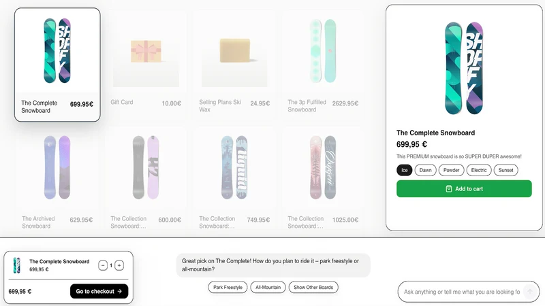The width and height of the screenshot is (545, 306).
Task: Open The 3p Fulfilled Snowboard card
Action: [323, 65]
